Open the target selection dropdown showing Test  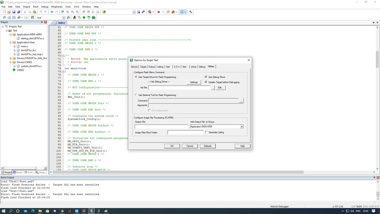pos(64,18)
